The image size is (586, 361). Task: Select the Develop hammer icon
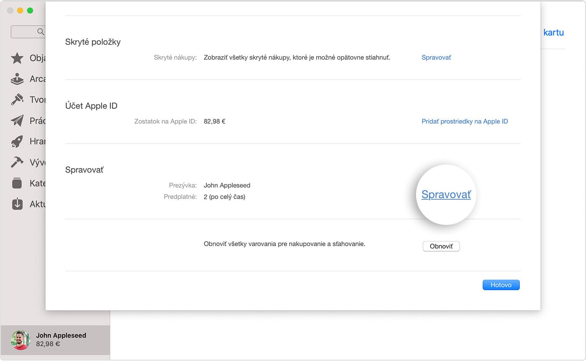tap(17, 162)
